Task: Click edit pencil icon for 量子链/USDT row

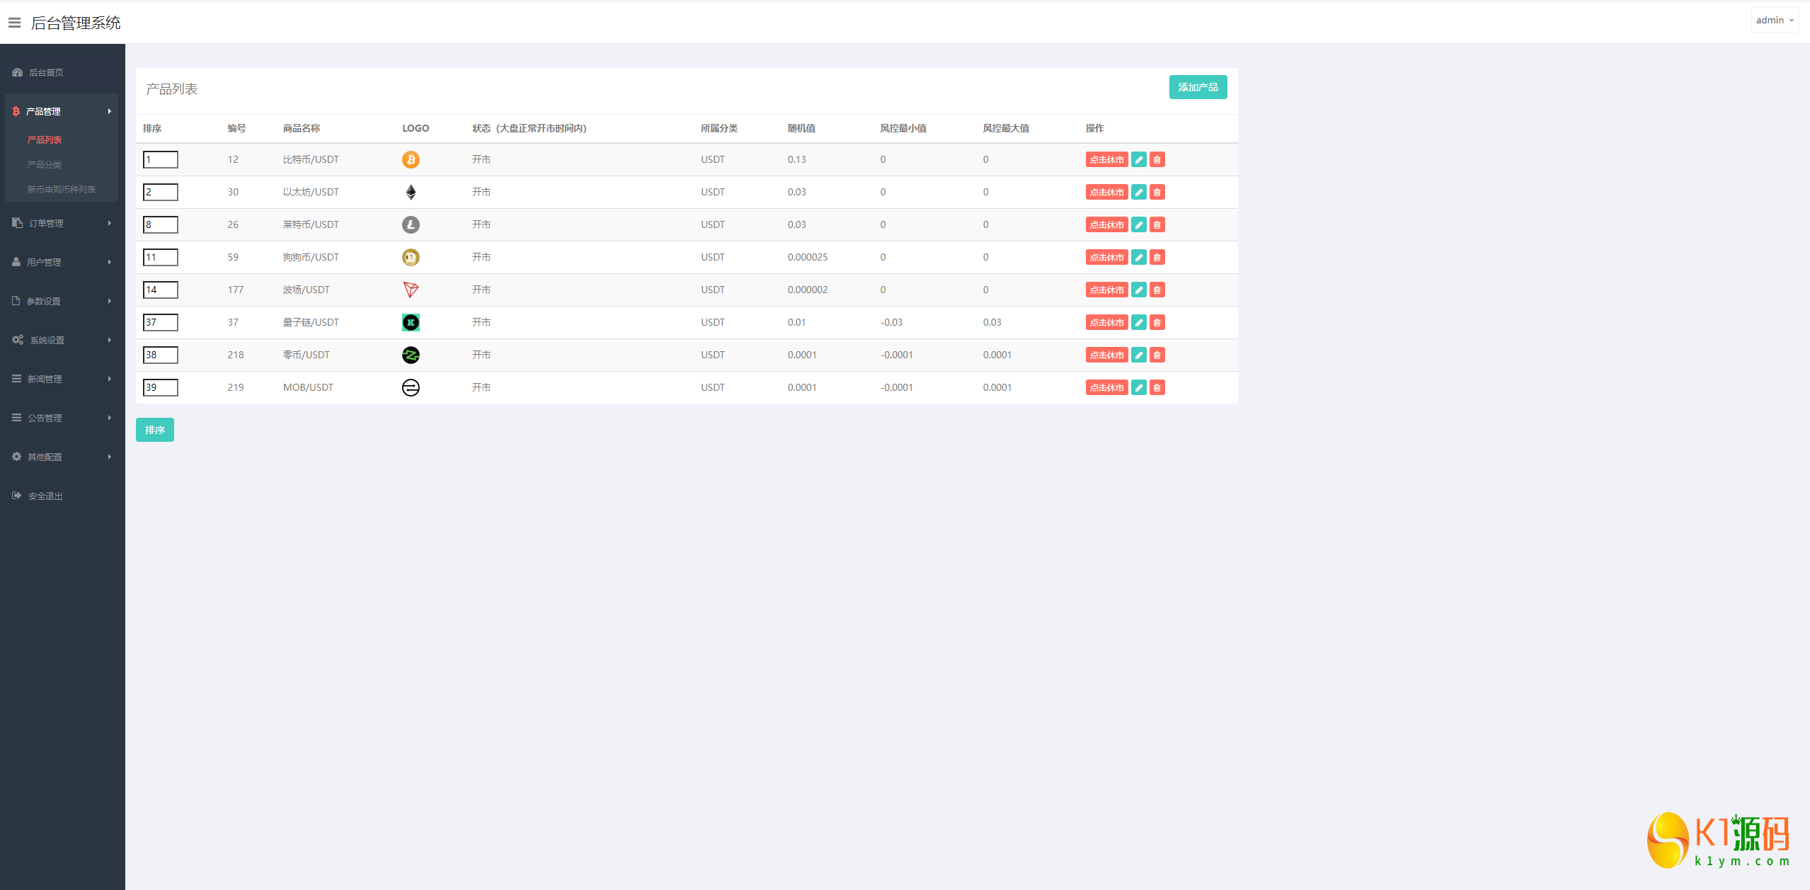Action: click(1138, 322)
